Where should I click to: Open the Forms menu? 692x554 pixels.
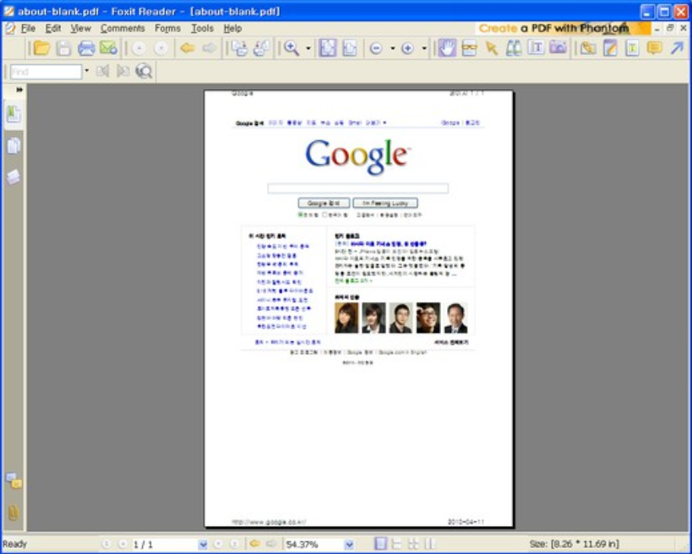[x=167, y=28]
